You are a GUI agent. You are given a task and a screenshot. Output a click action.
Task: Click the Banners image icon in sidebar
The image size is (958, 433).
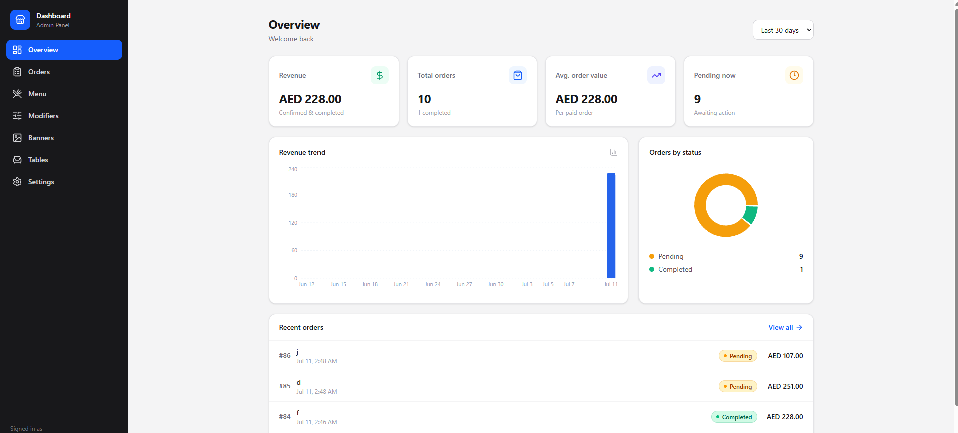pyautogui.click(x=17, y=138)
